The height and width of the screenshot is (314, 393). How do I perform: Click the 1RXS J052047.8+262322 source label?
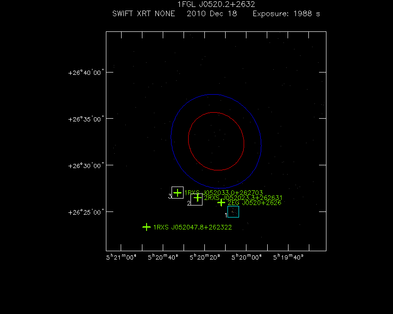click(192, 227)
